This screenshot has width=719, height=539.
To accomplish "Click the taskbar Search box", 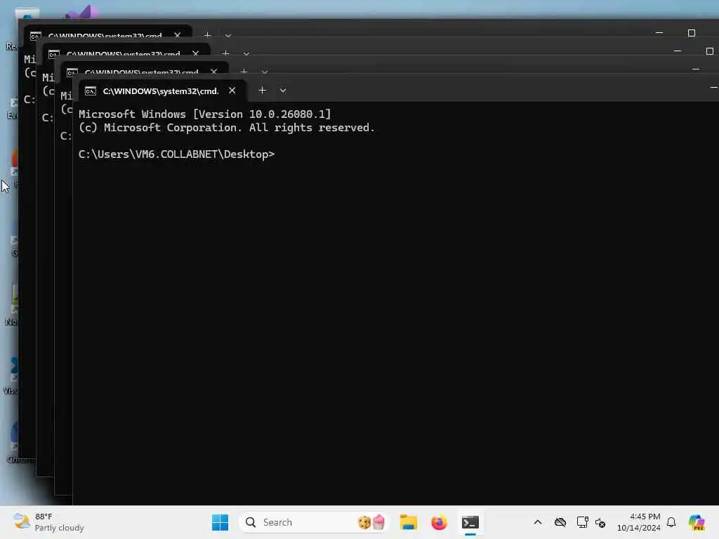I will (314, 522).
